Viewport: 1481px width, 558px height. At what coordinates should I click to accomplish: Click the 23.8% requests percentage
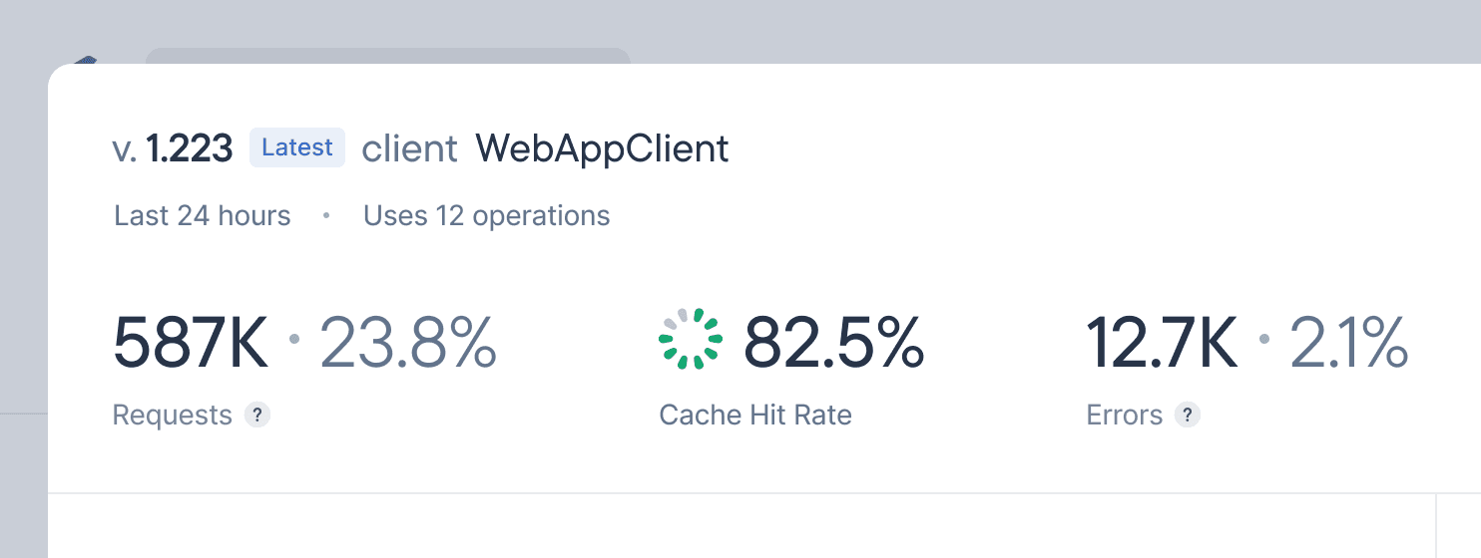pyautogui.click(x=407, y=342)
